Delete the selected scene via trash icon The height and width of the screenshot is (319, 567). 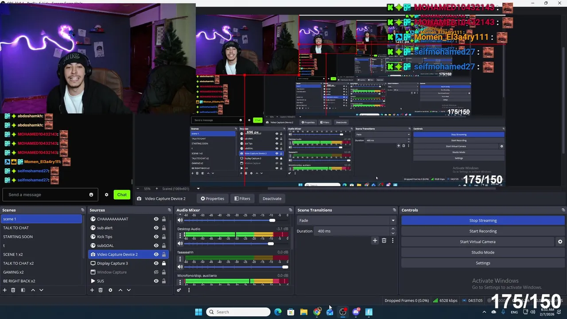[13, 290]
